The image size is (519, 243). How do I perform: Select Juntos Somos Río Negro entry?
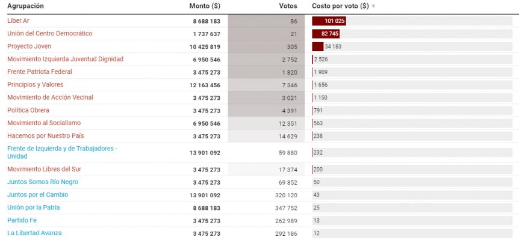pyautogui.click(x=43, y=182)
